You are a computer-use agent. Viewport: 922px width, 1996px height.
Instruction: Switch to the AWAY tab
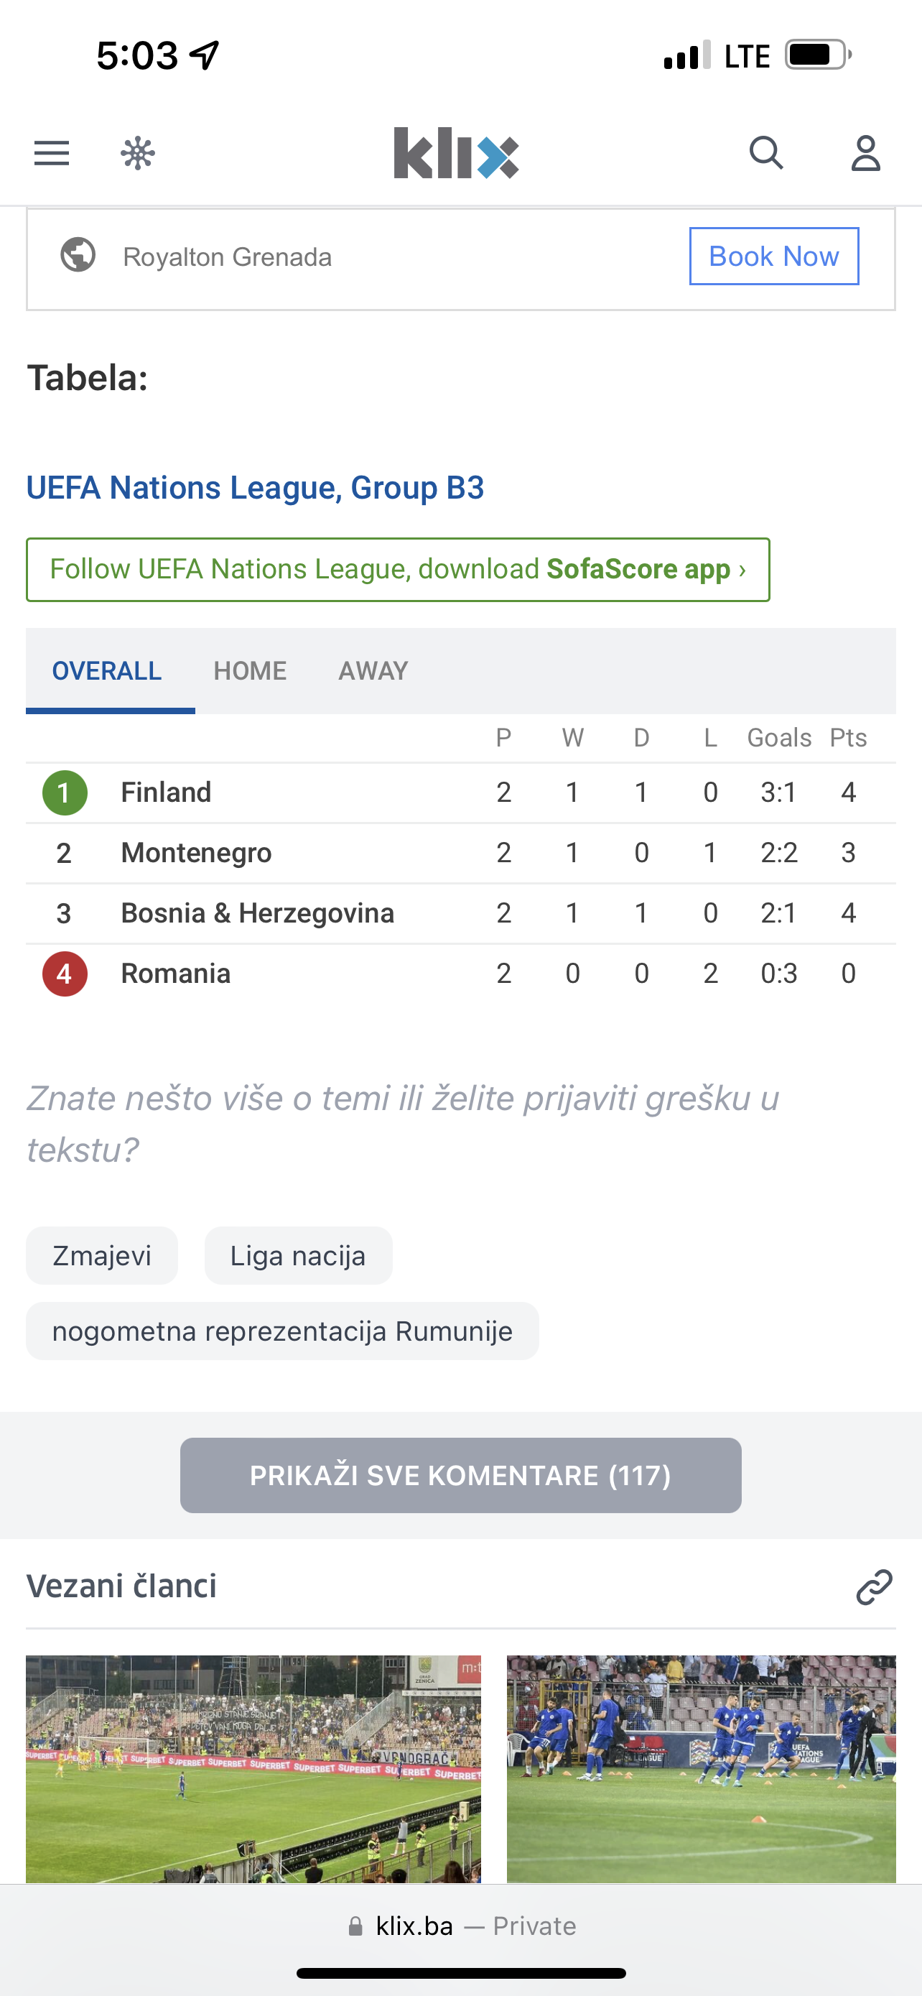(373, 671)
